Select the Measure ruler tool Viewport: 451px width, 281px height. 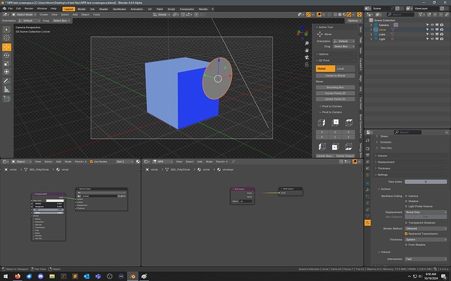click(x=7, y=89)
